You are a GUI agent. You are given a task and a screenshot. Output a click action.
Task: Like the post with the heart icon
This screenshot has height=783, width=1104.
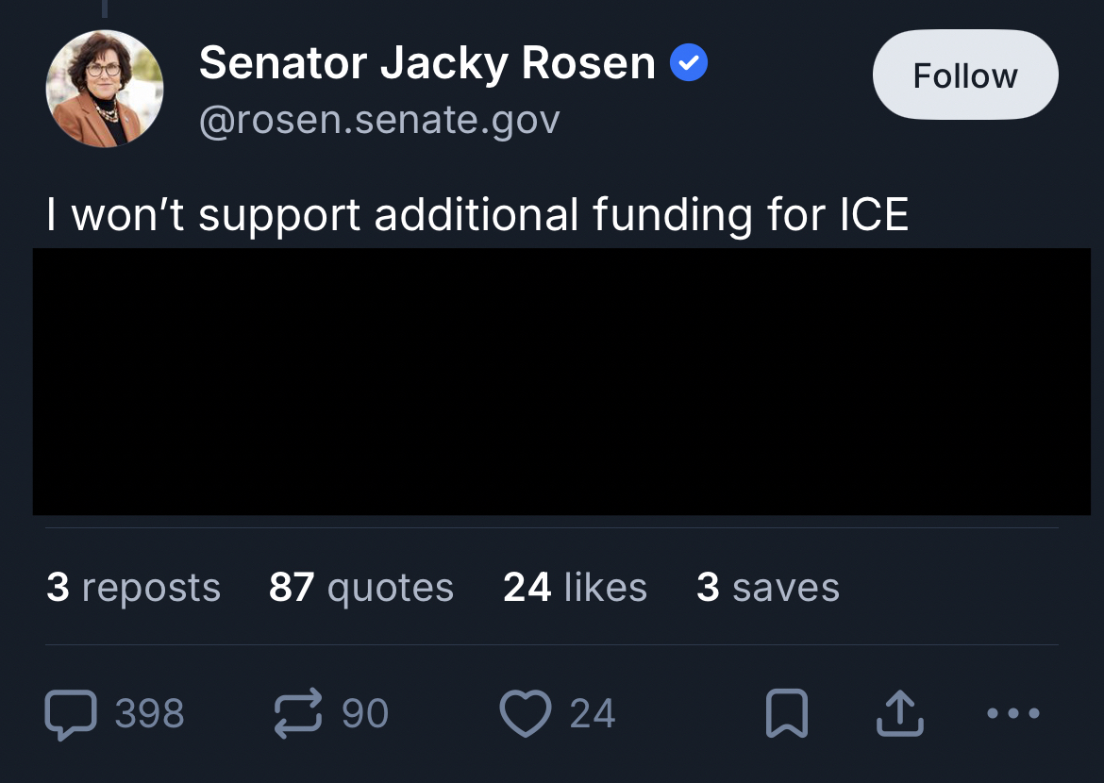525,714
